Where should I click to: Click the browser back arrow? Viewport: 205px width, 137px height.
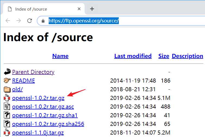pos(8,21)
